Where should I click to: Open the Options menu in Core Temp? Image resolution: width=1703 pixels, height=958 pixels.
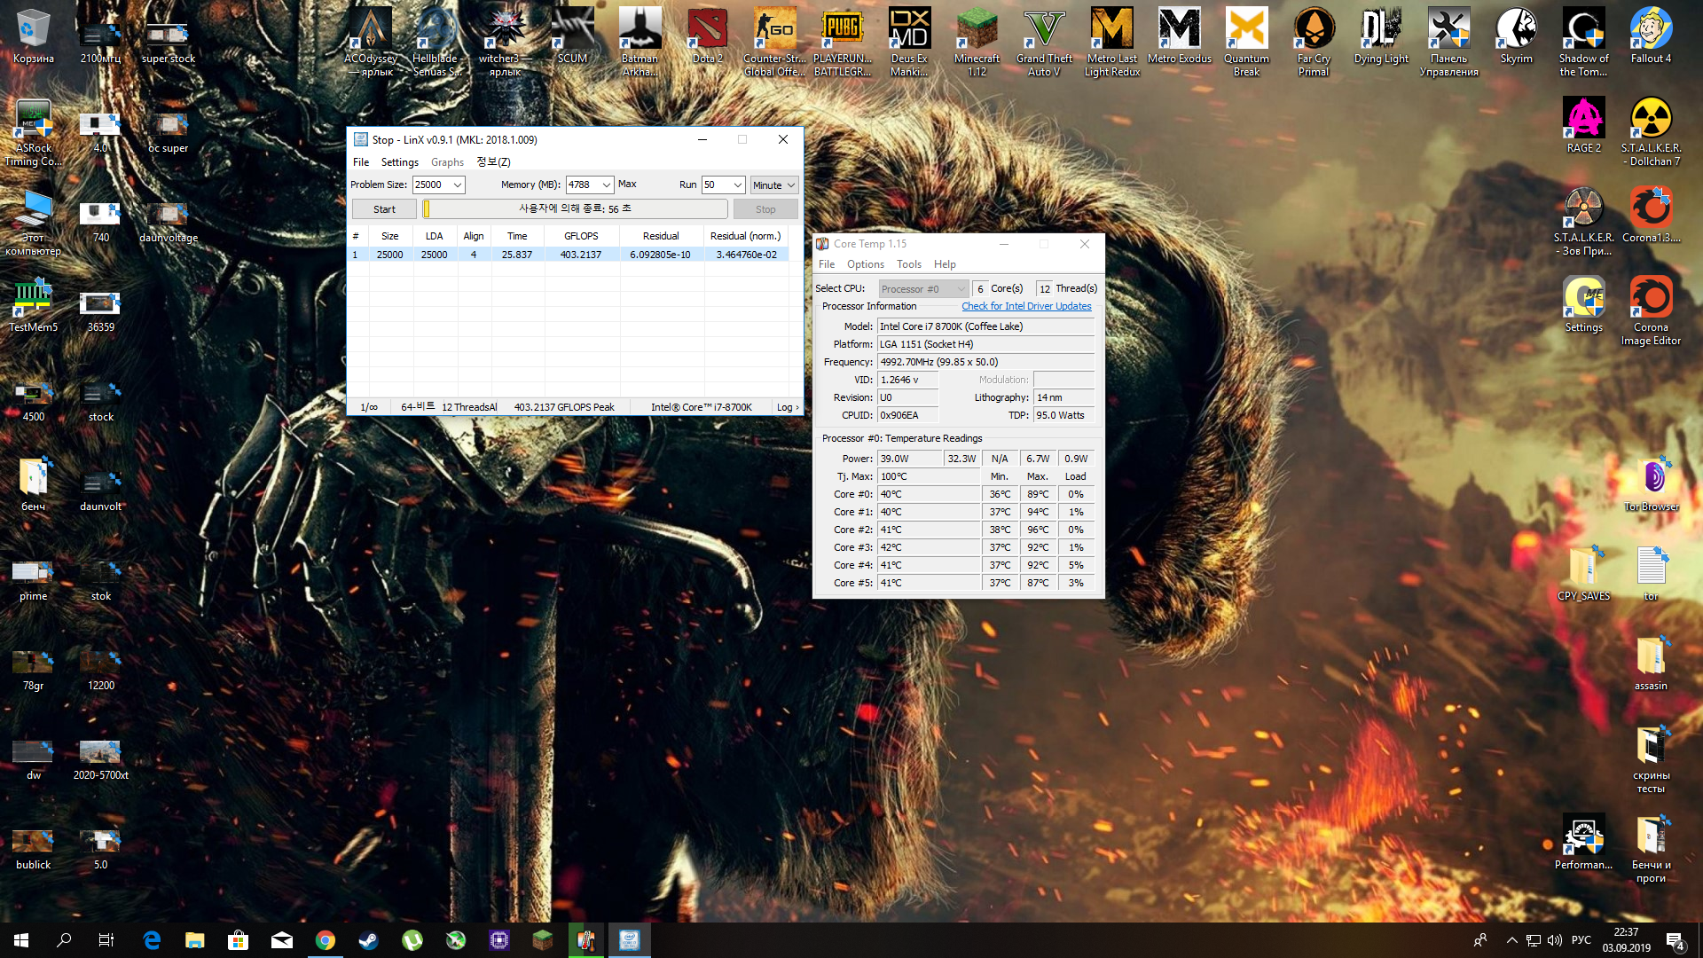865,264
